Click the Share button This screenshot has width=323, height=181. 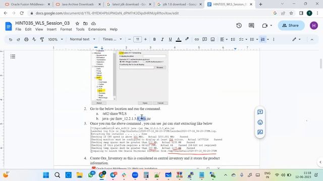(291, 26)
